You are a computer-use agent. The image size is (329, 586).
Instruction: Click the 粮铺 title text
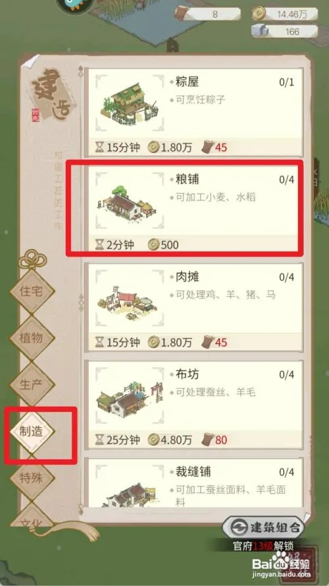click(188, 179)
